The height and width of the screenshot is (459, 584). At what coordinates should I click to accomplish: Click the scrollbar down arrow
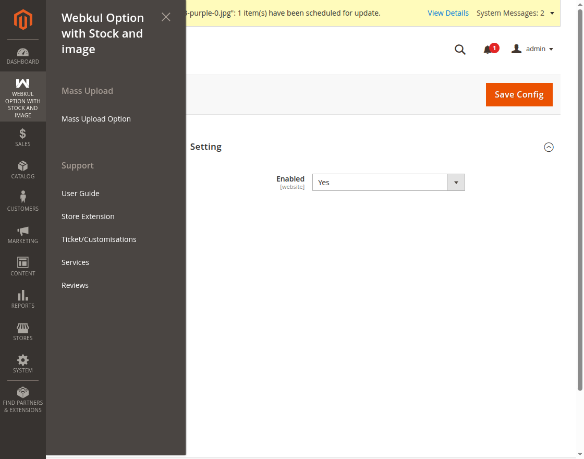pyautogui.click(x=580, y=454)
